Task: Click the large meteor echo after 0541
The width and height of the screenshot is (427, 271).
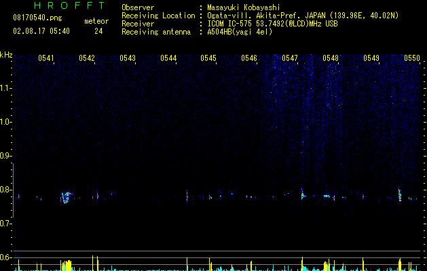Action: click(66, 198)
